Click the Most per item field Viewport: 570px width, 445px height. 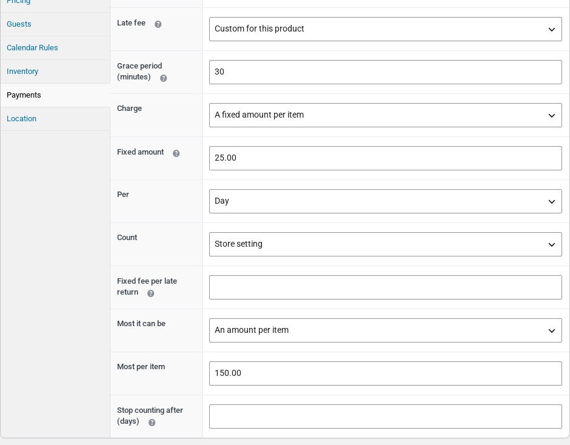385,373
